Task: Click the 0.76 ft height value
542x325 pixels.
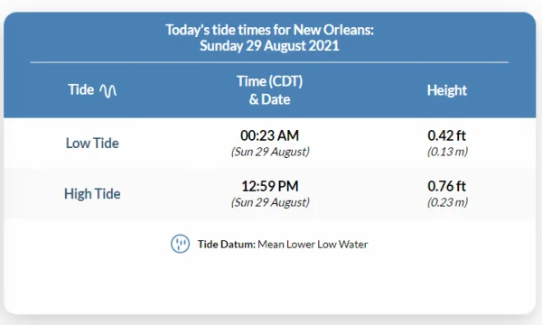Action: click(446, 186)
